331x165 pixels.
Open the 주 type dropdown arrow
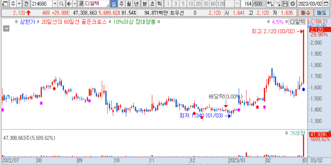[x=19, y=4]
